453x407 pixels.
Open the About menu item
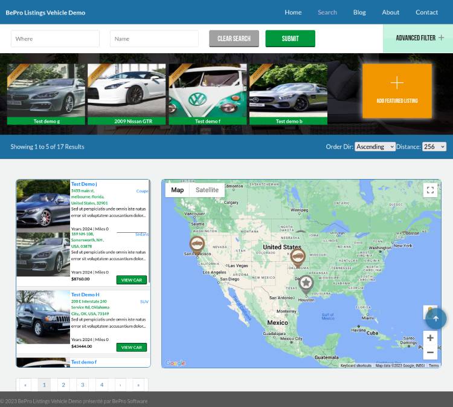[x=391, y=12]
